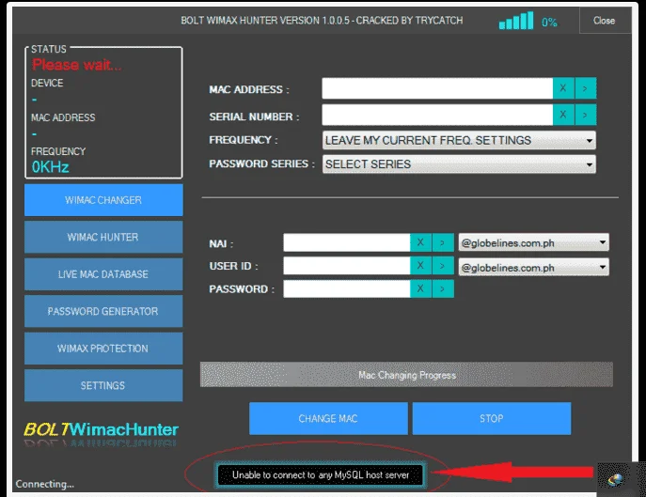Focus the USER ID input field
The image size is (646, 497).
click(x=346, y=266)
